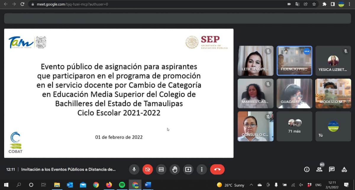Image resolution: width=355 pixels, height=190 pixels.
Task: Bookmark this page with the star icon
Action: coord(314,4)
